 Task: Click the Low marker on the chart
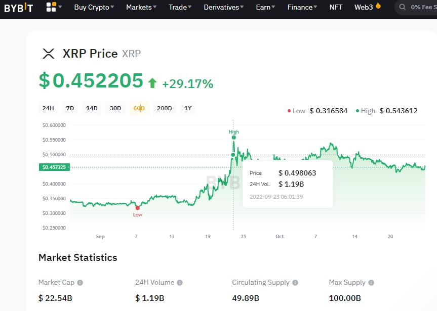pyautogui.click(x=137, y=208)
